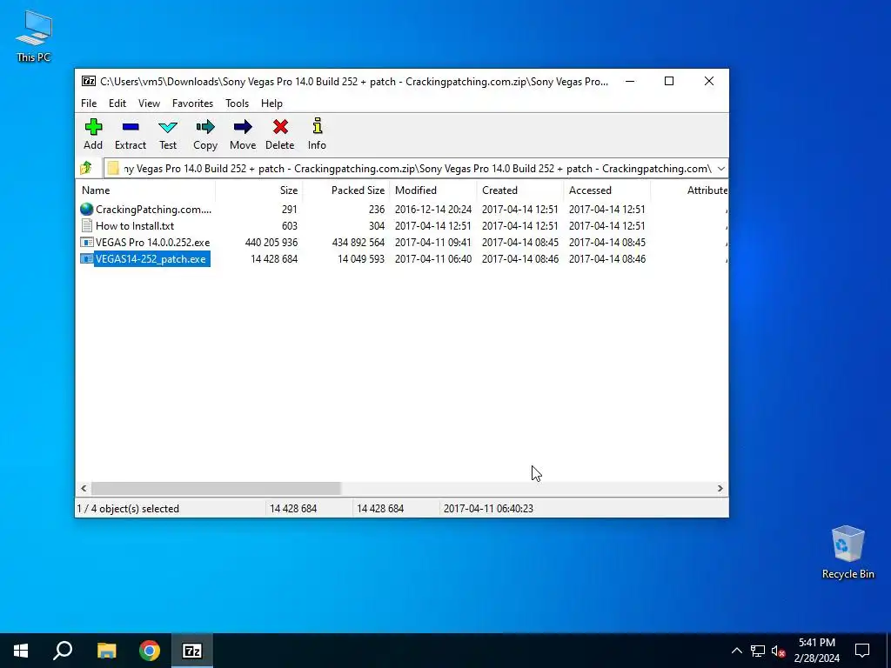Click status bar timestamp 2017-04-11 06:40:23
Screen dimensions: 891x668
(x=488, y=509)
